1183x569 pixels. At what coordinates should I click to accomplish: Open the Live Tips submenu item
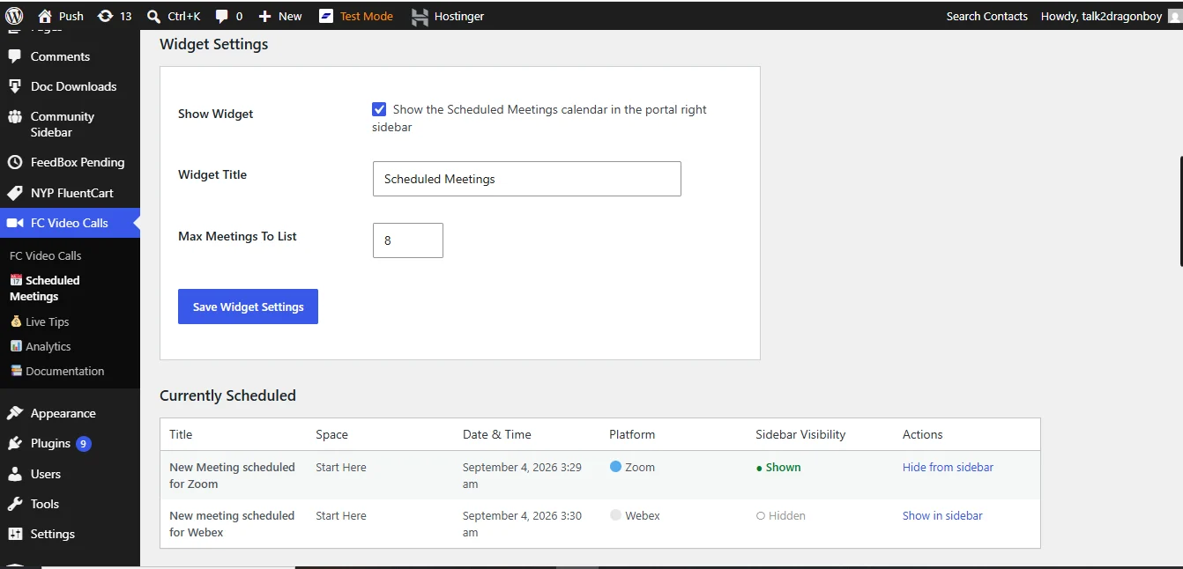40,321
